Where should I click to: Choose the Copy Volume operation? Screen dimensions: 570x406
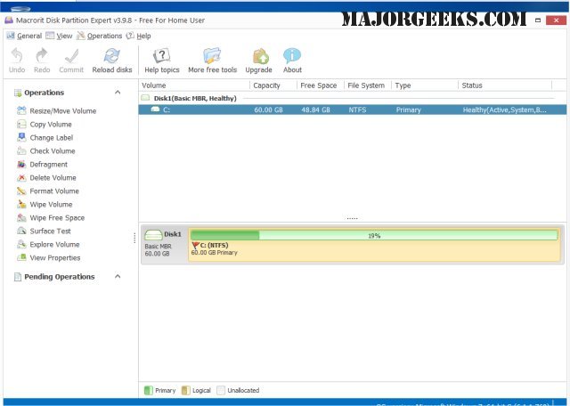pos(51,125)
